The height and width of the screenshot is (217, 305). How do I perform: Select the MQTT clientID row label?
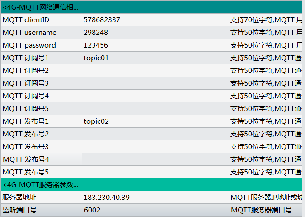point(41,20)
